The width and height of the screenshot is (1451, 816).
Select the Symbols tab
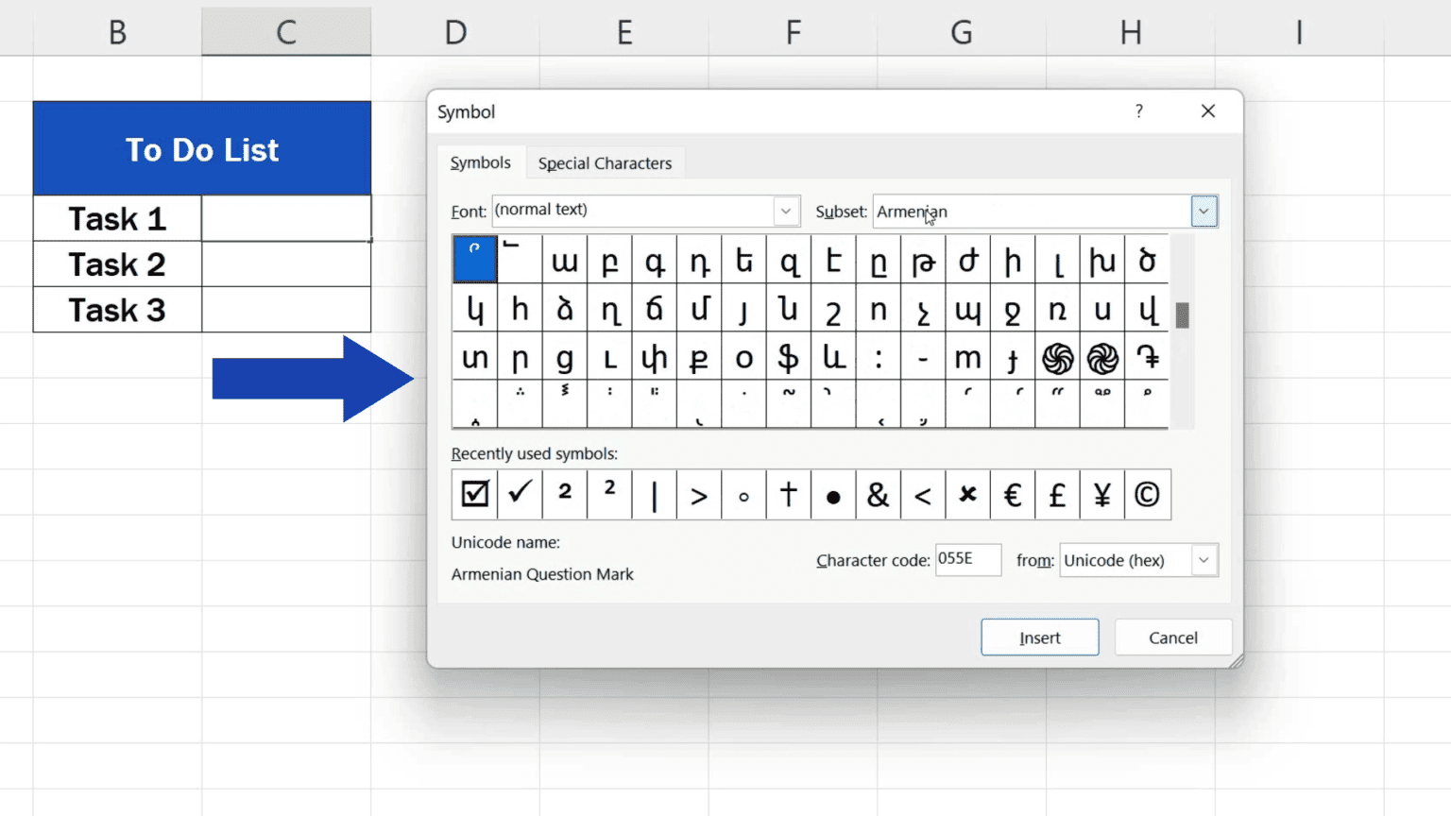[x=480, y=162]
